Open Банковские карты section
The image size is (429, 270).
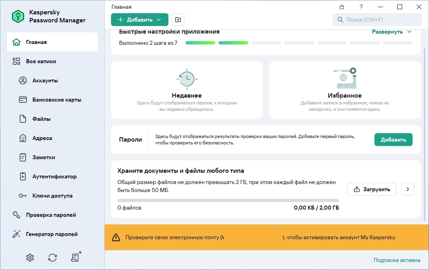pyautogui.click(x=57, y=100)
